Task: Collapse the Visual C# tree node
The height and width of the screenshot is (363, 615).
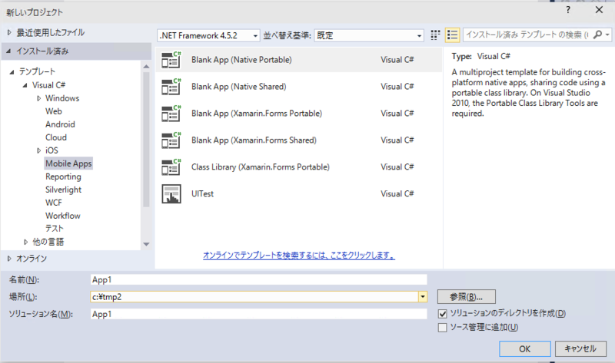Action: (x=25, y=85)
